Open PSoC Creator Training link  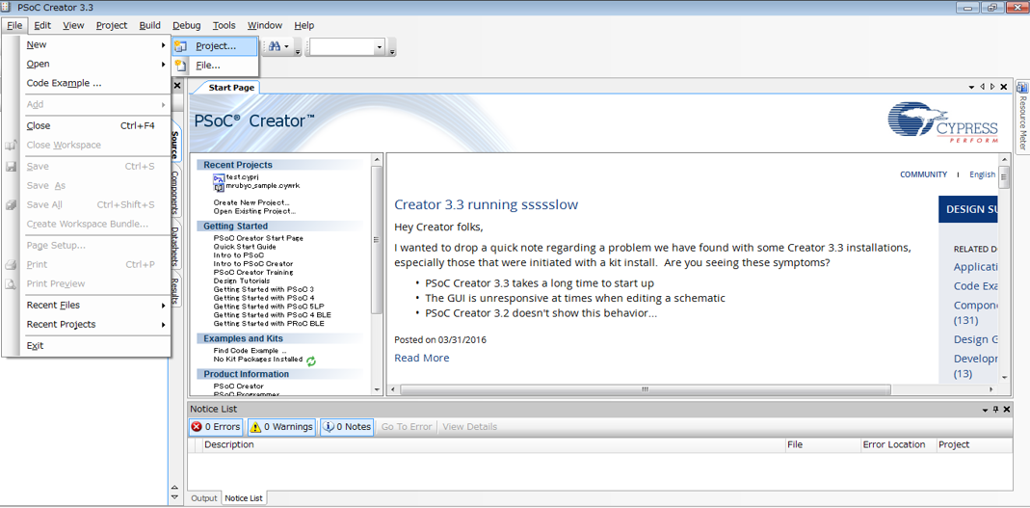[252, 272]
